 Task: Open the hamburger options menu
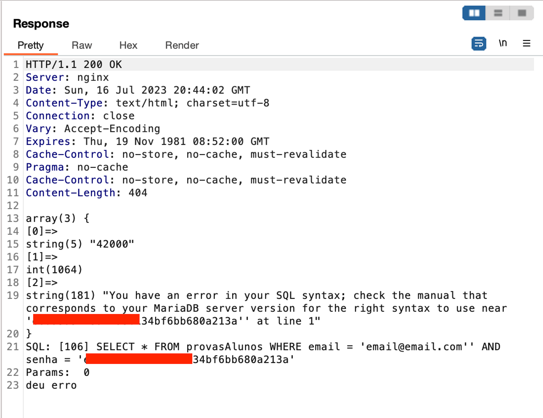pyautogui.click(x=526, y=43)
